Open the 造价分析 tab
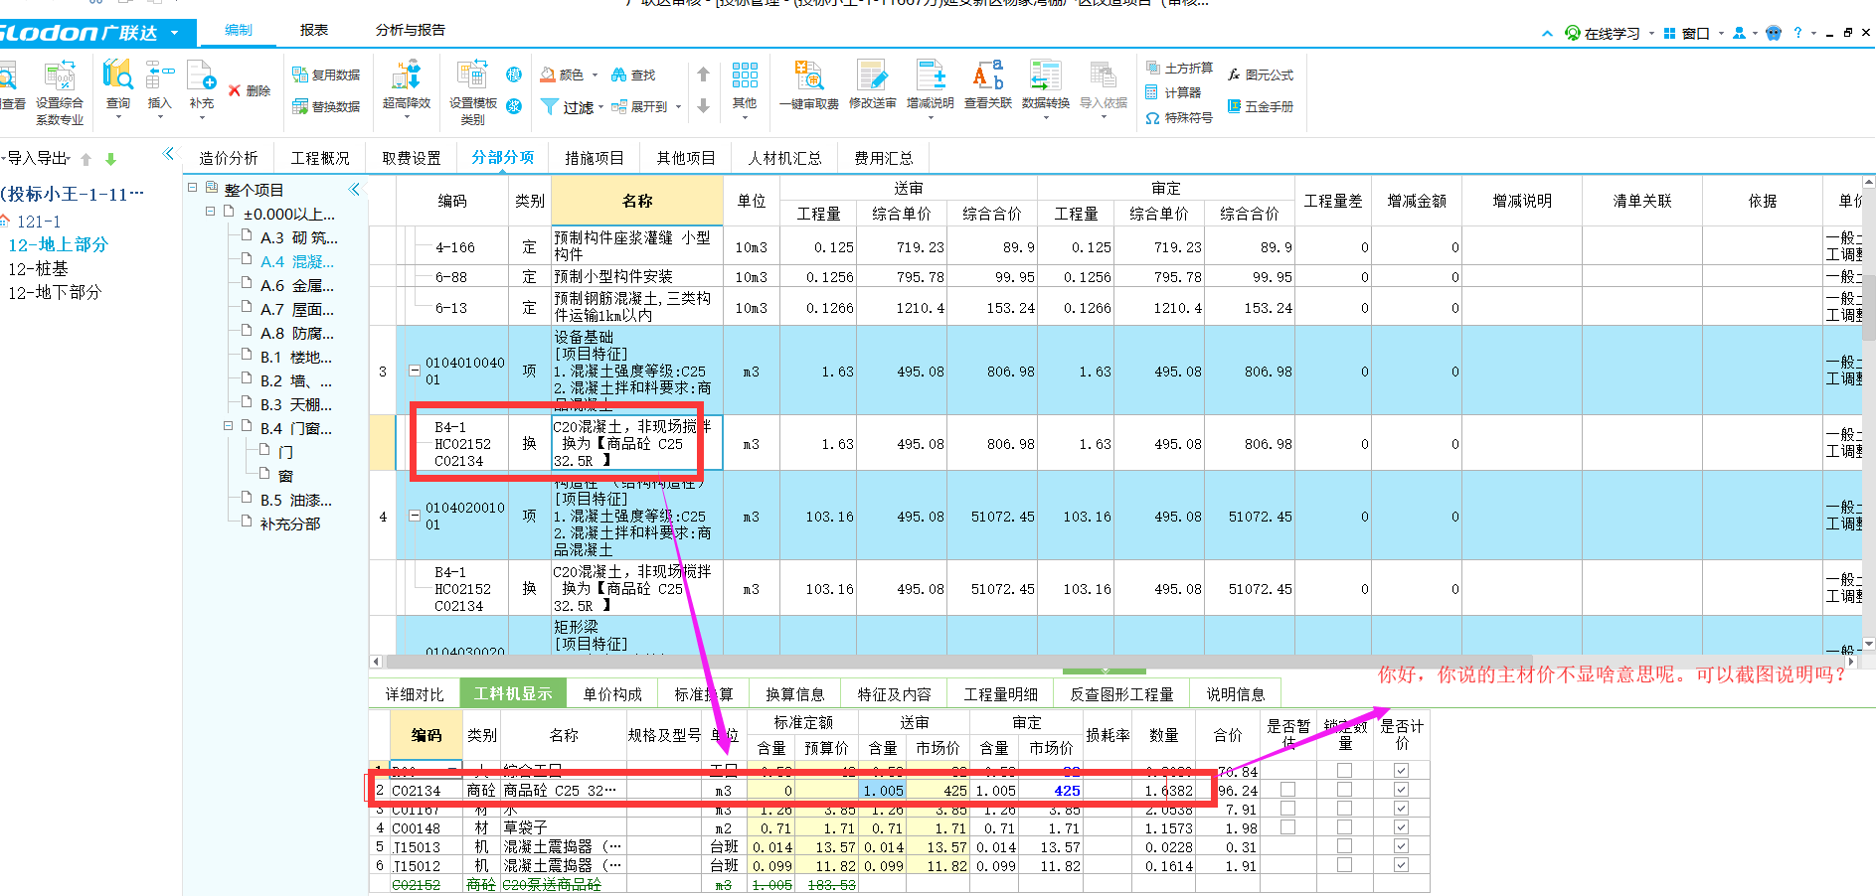Screen dimensions: 1876x896 coord(228,158)
